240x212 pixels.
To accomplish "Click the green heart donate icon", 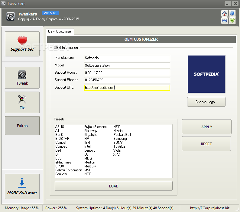I will coord(232,21).
